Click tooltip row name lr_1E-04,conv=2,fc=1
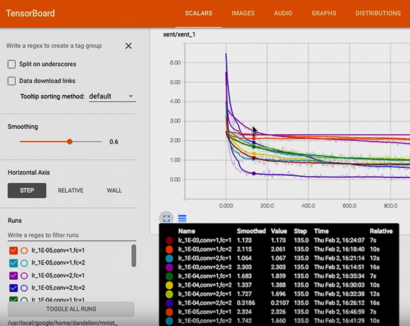 205,294
